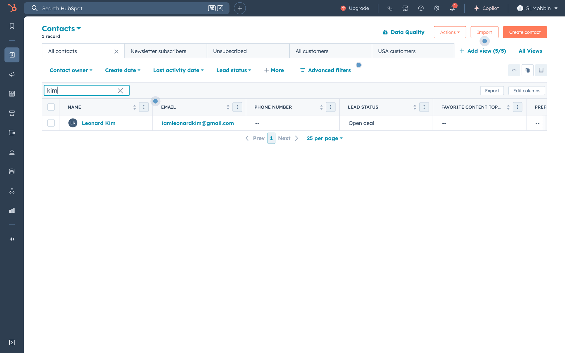Sort by the Lead Status column arrows
This screenshot has width=565, height=353.
pyautogui.click(x=415, y=107)
